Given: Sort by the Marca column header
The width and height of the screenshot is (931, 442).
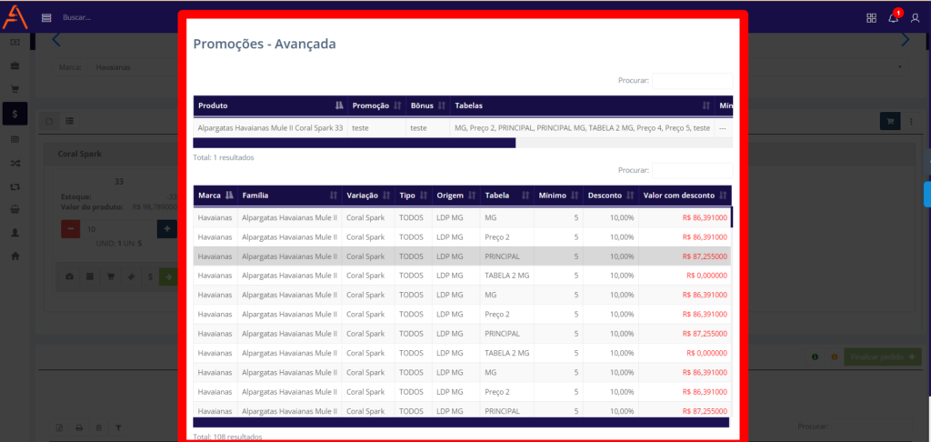Looking at the screenshot, I should tap(215, 196).
